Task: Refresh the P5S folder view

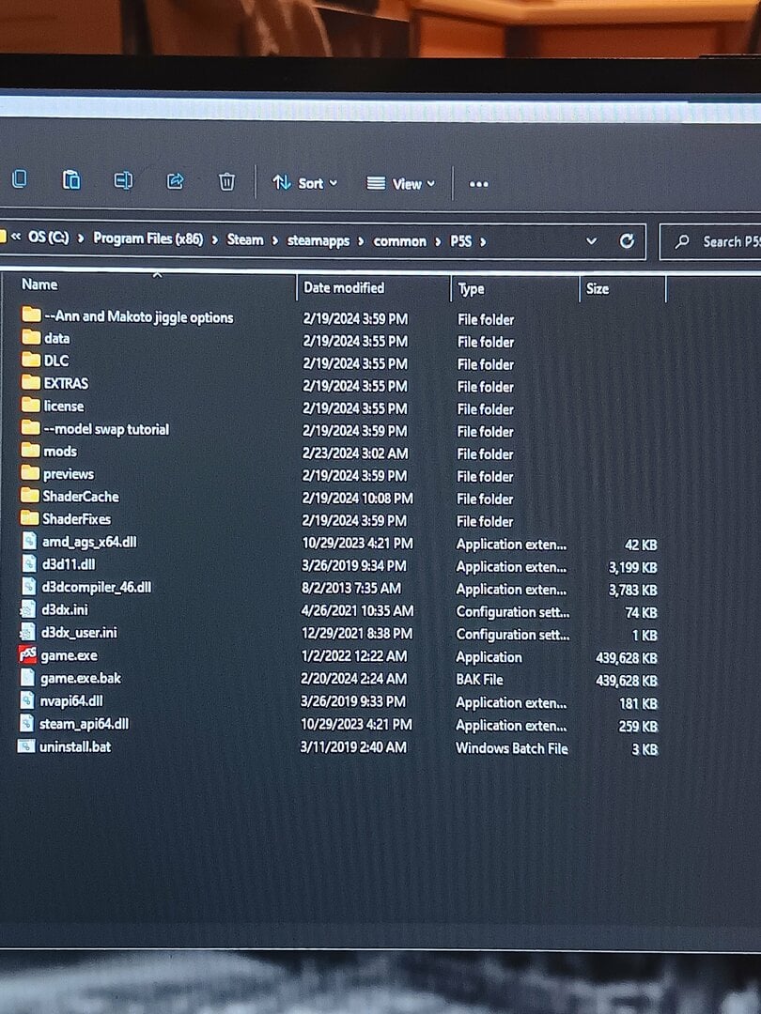Action: (627, 241)
